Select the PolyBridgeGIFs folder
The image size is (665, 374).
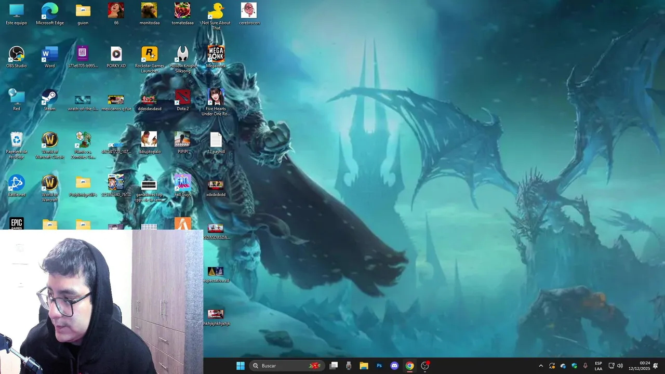(x=83, y=186)
